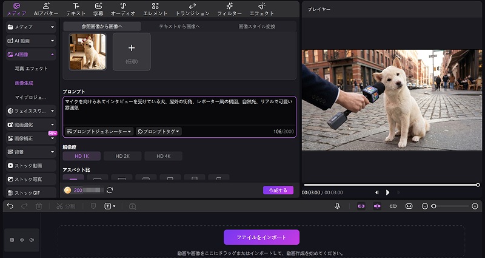Select the dog reference image thumbnail
The width and height of the screenshot is (485, 258).
coord(87,52)
